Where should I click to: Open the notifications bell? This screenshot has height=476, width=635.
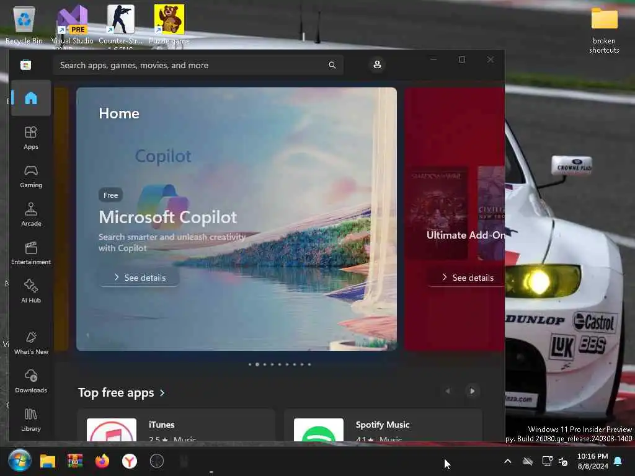[x=618, y=461]
